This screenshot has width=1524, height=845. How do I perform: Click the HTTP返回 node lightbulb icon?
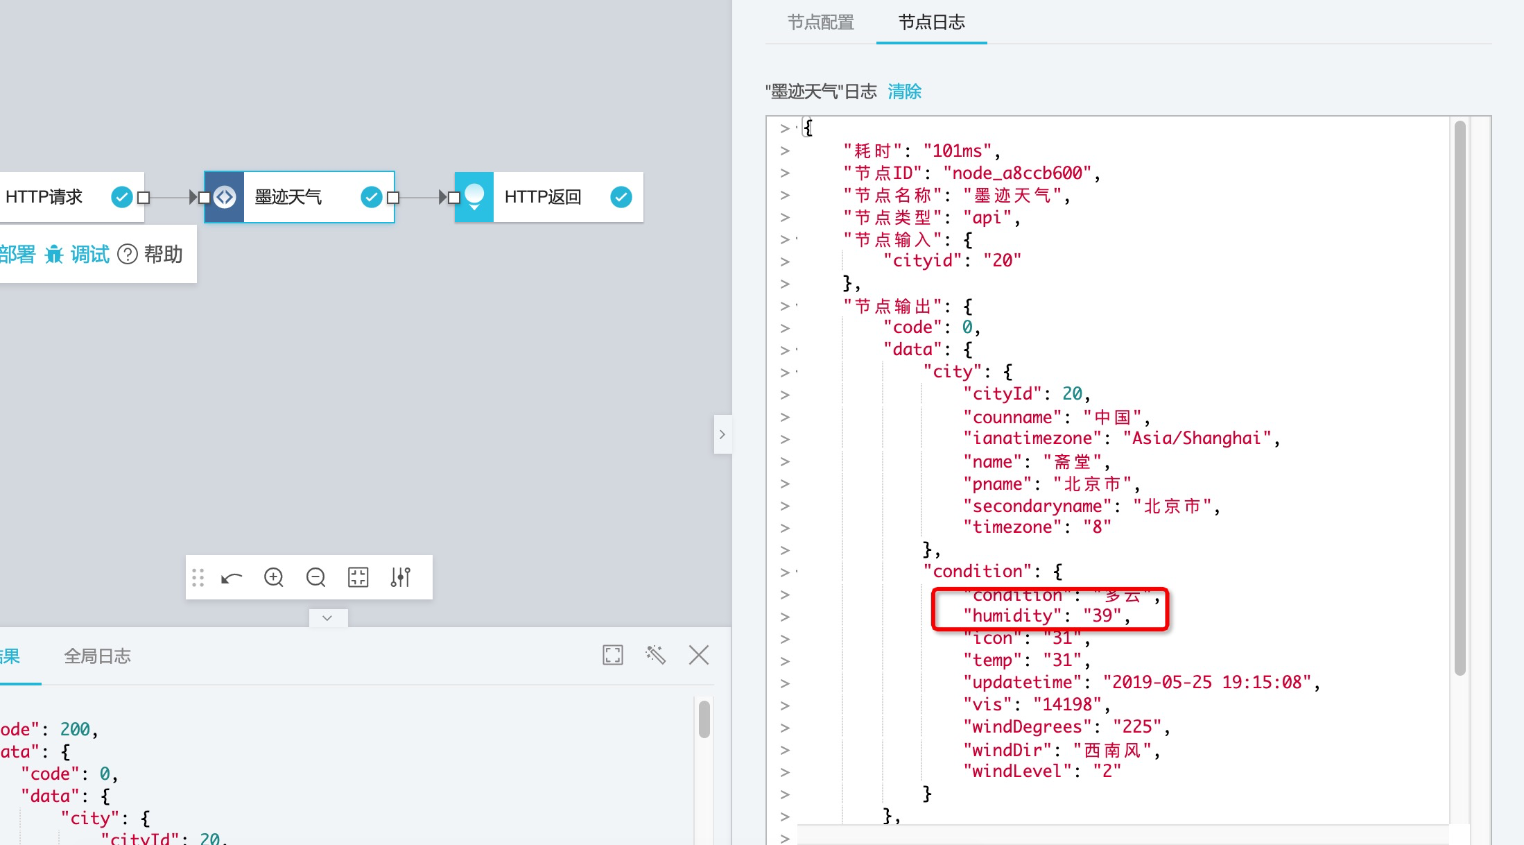point(474,197)
